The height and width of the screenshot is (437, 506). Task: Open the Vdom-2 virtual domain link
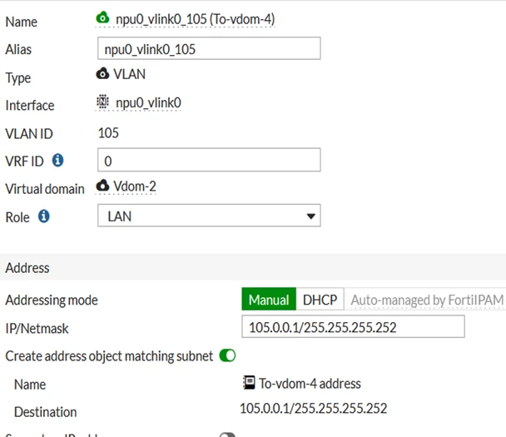point(135,186)
